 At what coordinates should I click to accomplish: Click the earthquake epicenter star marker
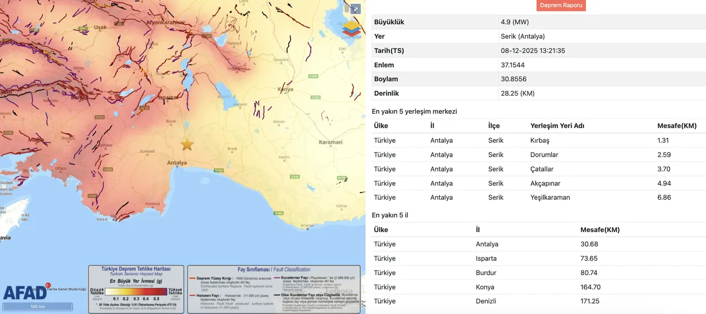(187, 145)
